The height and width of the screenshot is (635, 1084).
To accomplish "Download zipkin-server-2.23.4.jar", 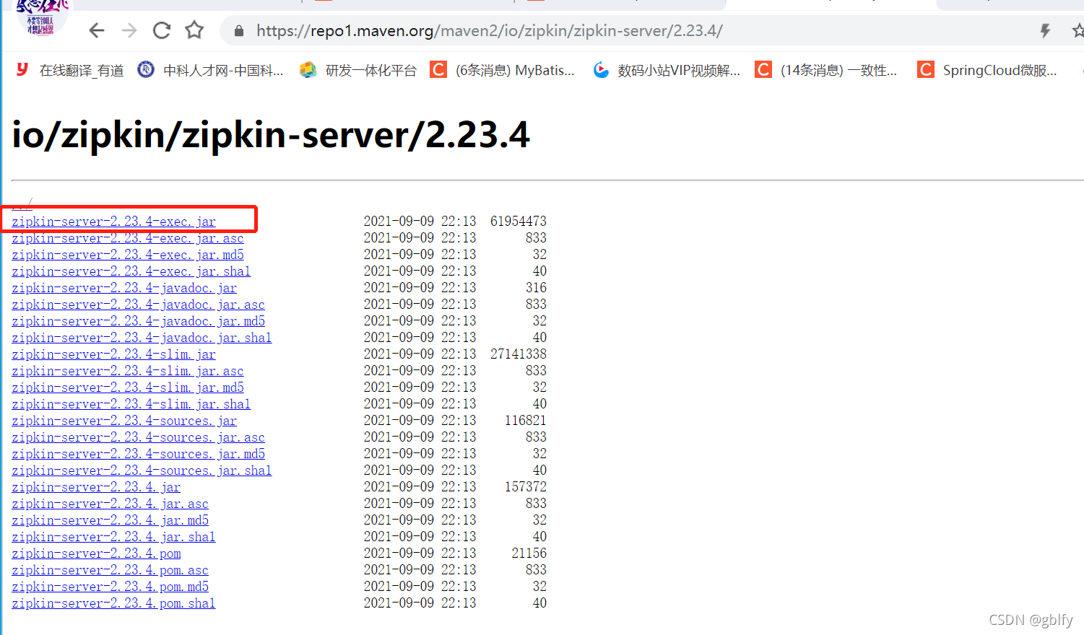I will point(96,487).
